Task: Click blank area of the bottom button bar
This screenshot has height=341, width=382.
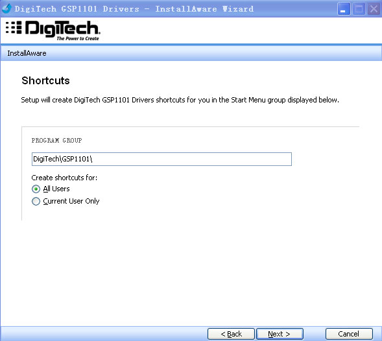Action: point(102,334)
